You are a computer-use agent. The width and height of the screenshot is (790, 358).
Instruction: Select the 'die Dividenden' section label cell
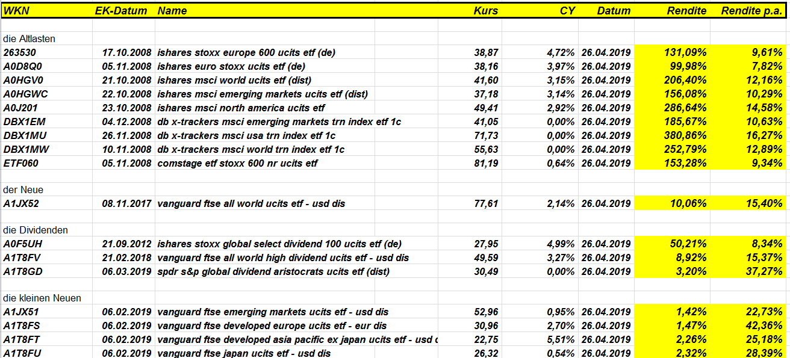click(x=35, y=230)
